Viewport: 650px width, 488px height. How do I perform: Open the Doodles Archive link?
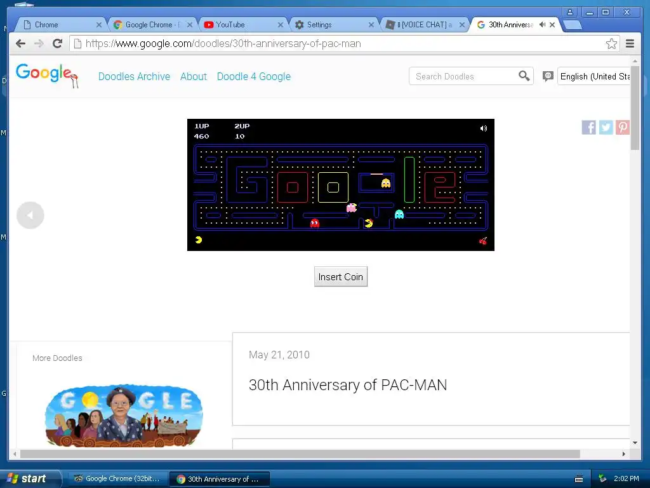tap(134, 77)
